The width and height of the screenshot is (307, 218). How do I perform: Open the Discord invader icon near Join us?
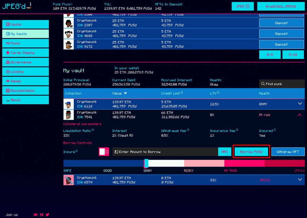(36, 215)
